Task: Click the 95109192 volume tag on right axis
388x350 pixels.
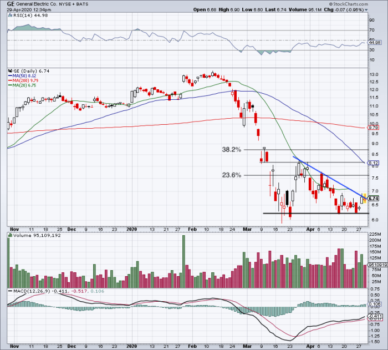Action: [377, 265]
